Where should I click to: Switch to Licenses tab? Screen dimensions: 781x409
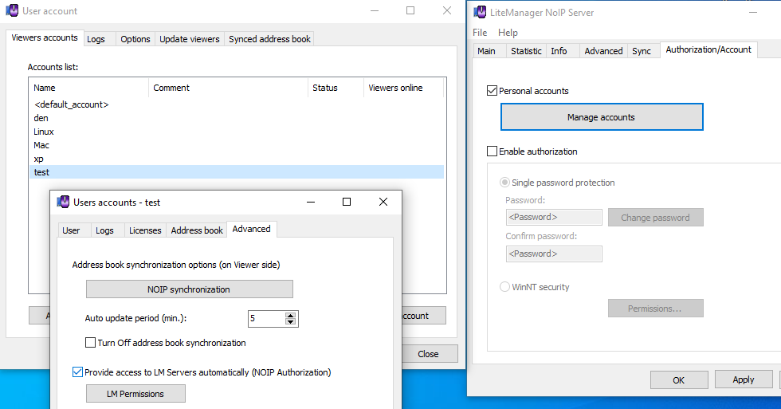[x=145, y=230]
